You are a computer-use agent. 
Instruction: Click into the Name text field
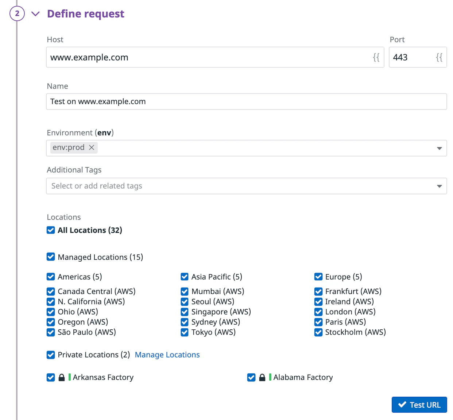(x=246, y=102)
